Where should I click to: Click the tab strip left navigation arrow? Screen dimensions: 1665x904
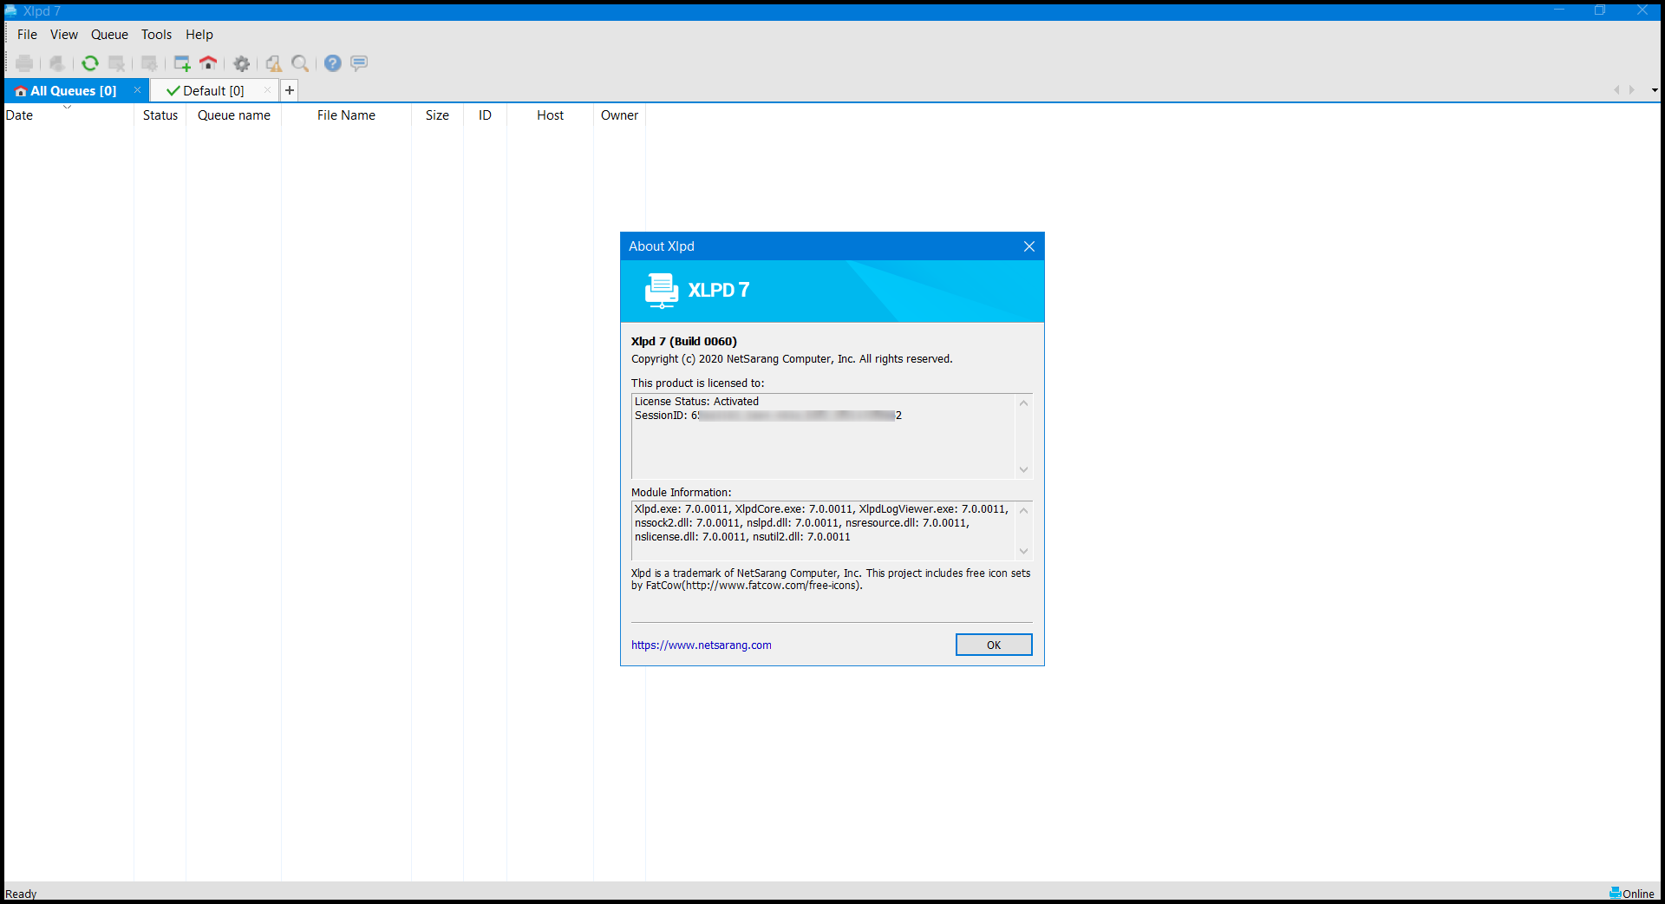1616,90
